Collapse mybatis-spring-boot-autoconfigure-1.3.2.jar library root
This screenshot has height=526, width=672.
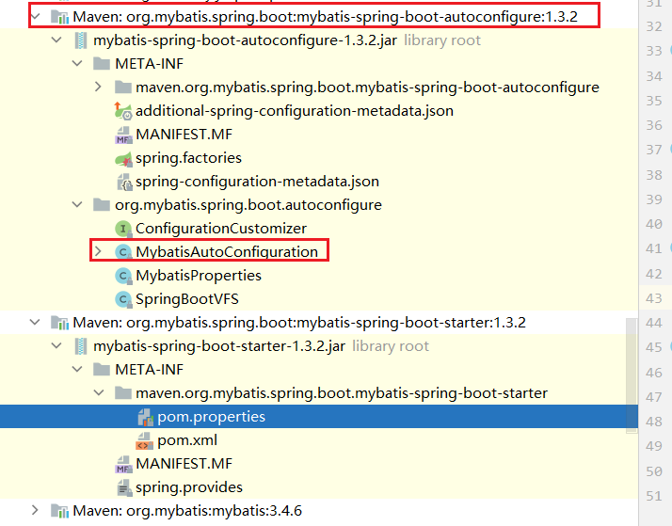(x=56, y=40)
